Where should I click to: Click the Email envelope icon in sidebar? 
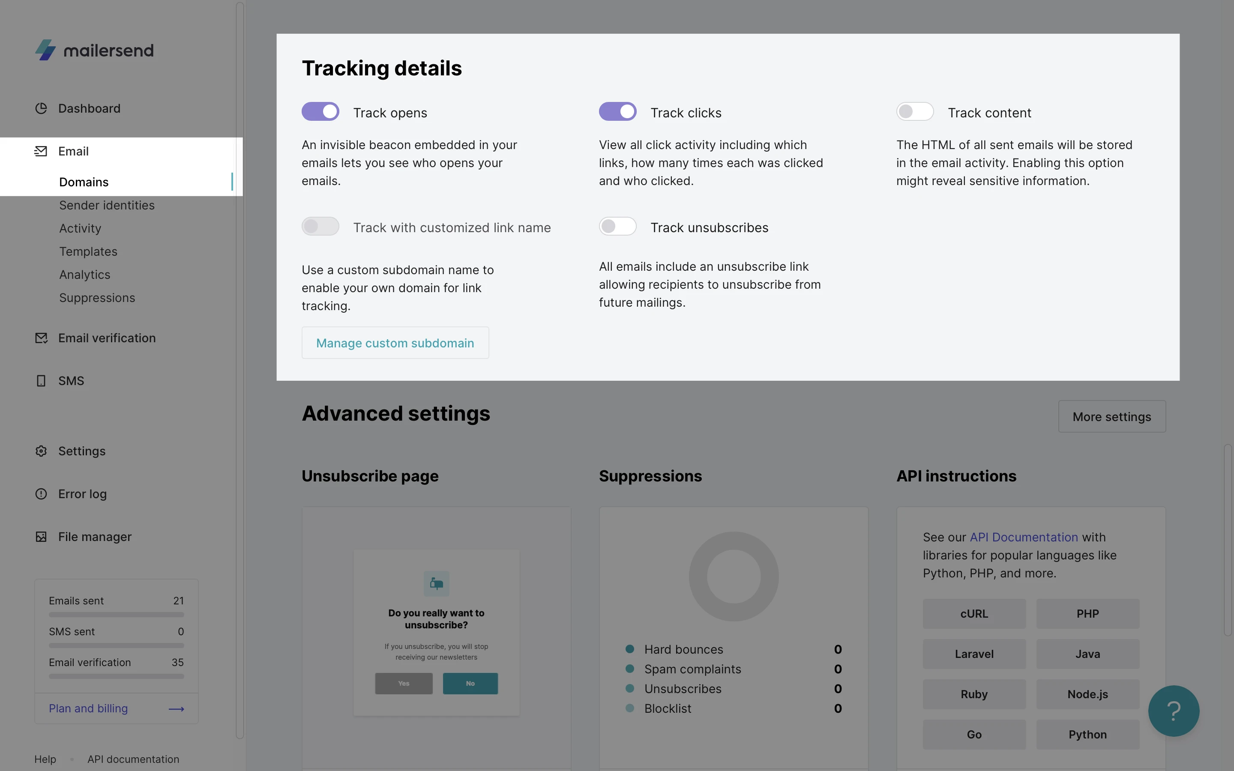(41, 151)
